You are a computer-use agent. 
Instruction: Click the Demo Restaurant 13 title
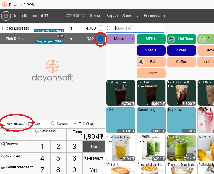click(30, 16)
